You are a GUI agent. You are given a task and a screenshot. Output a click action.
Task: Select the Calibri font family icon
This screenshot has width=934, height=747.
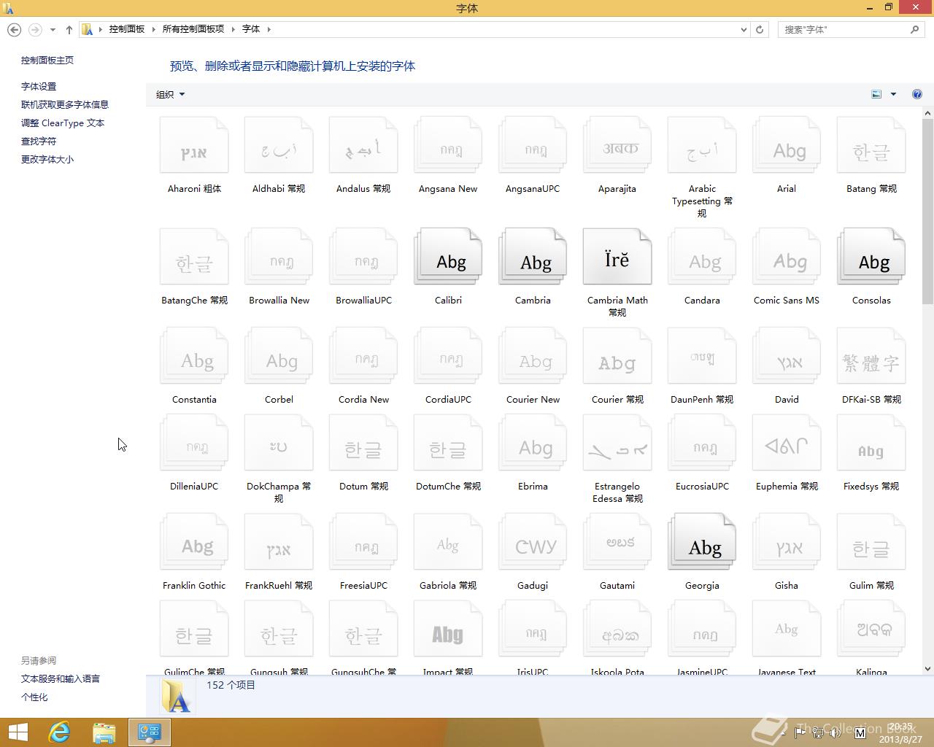(x=448, y=257)
